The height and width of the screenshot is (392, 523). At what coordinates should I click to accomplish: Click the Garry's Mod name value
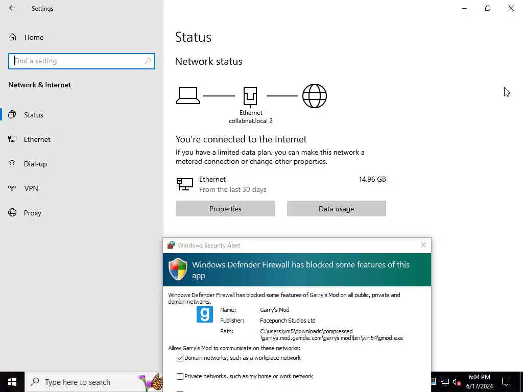(x=274, y=310)
